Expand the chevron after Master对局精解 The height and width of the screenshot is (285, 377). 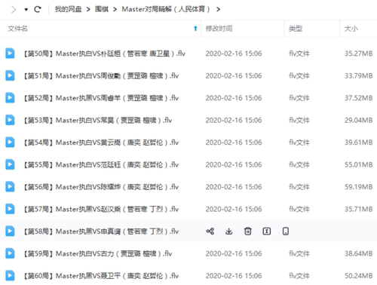pyautogui.click(x=218, y=10)
